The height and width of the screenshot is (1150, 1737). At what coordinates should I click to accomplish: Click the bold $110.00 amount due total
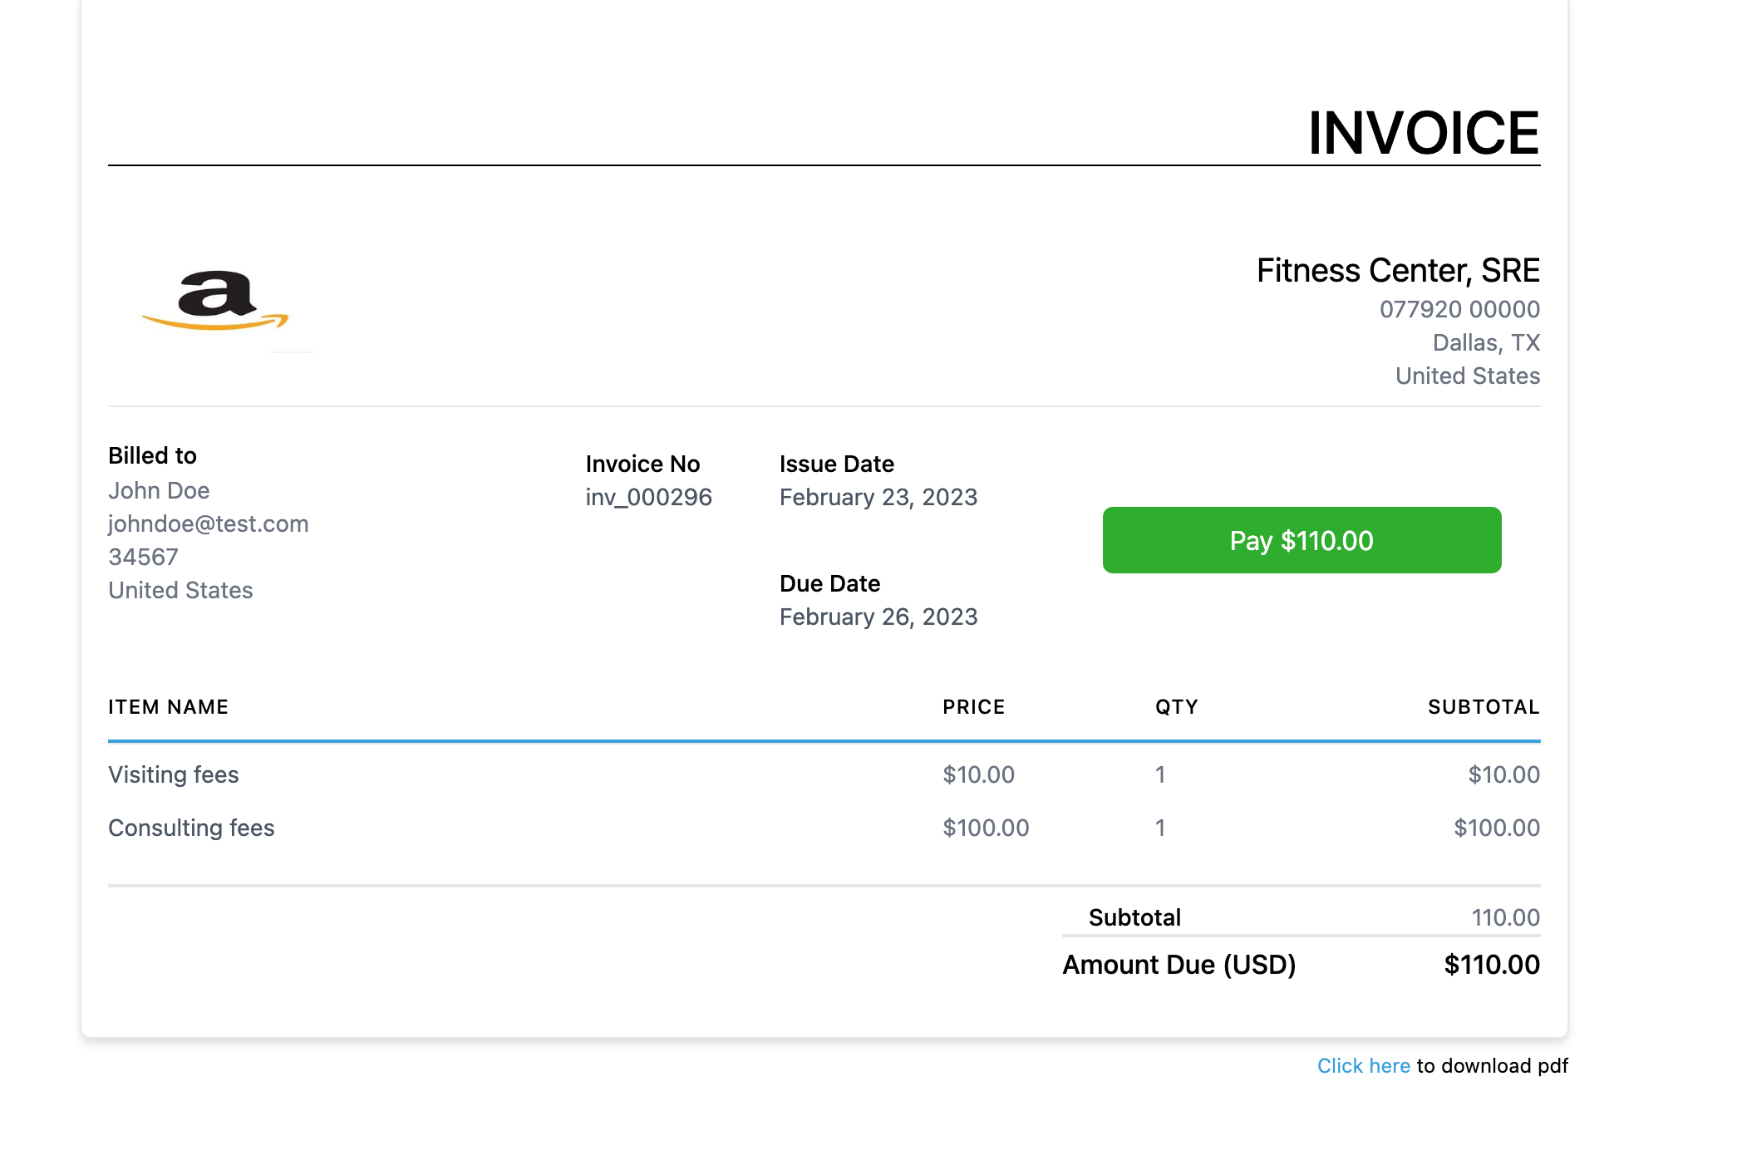tap(1491, 965)
